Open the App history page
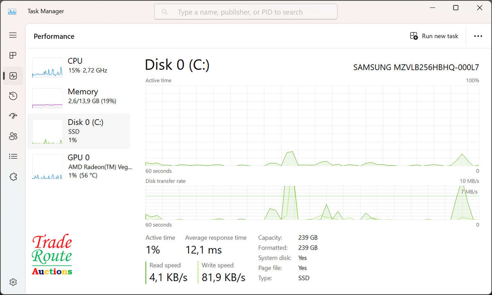Screen dimensions: 492x295 13,96
